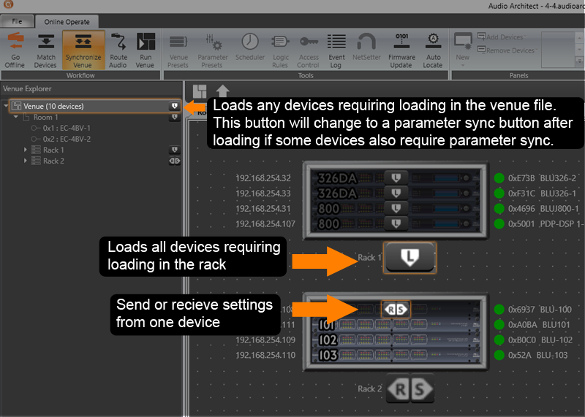
Task: Switch to the File tab
Action: pos(17,21)
